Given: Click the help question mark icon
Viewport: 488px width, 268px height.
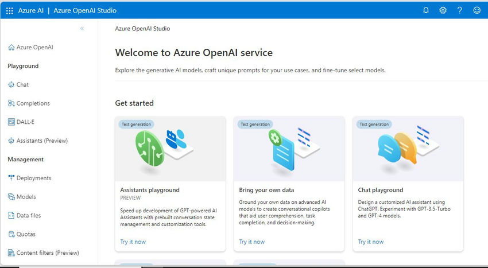Looking at the screenshot, I should (460, 10).
